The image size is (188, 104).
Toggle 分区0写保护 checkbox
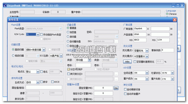coord(68,69)
